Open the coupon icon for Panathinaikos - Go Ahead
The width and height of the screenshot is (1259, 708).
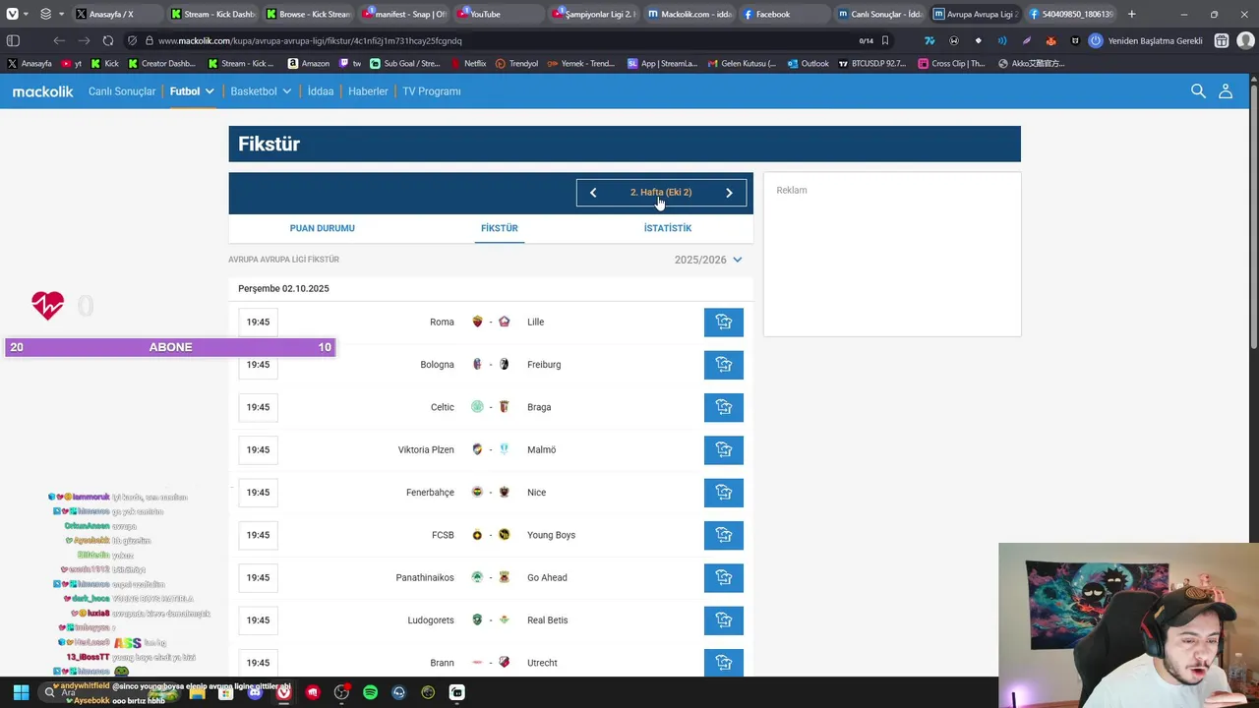click(x=724, y=577)
